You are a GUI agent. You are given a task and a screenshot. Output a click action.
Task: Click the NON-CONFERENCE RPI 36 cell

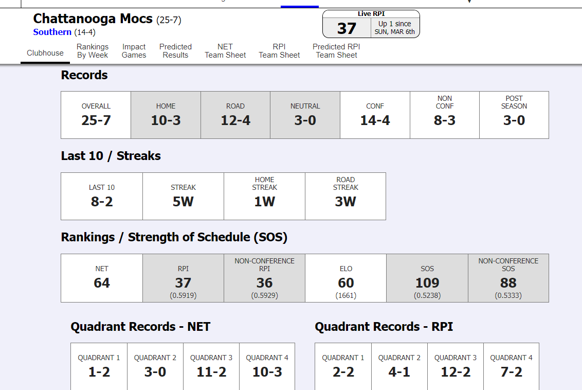click(264, 278)
